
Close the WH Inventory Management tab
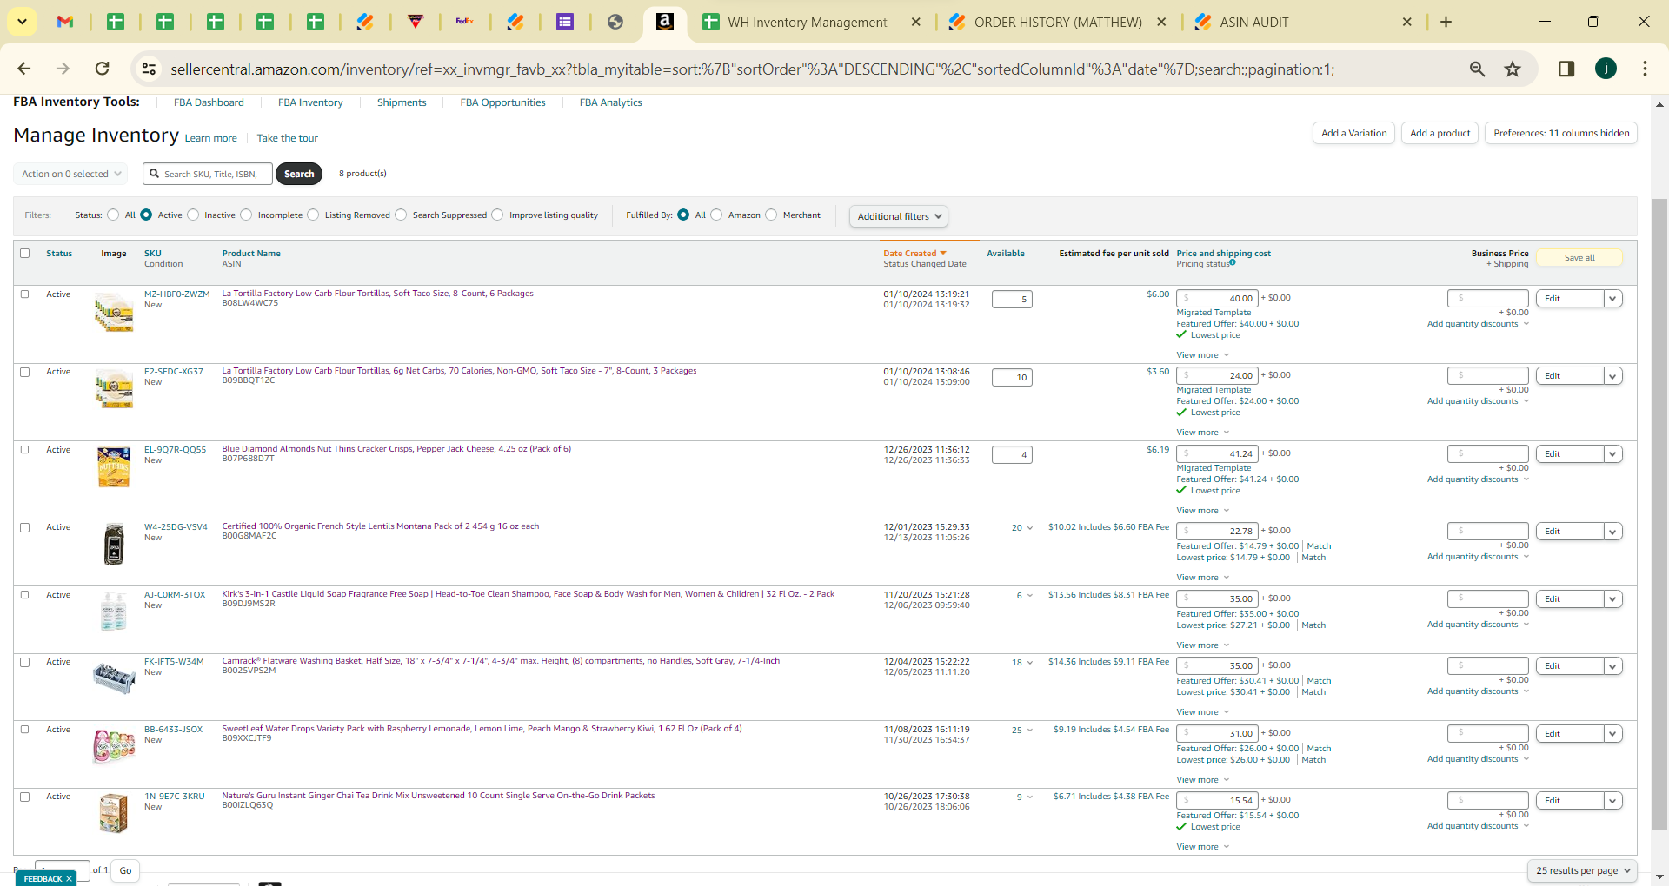[x=916, y=22]
